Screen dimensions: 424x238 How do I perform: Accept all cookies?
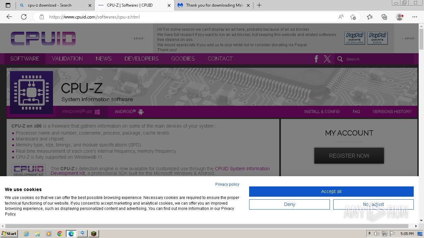(x=331, y=191)
